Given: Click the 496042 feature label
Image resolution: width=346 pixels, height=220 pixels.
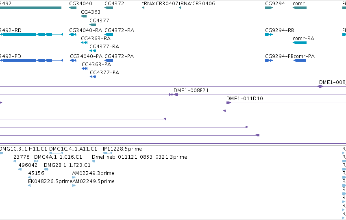Looking at the screenshot, I should (28, 165).
